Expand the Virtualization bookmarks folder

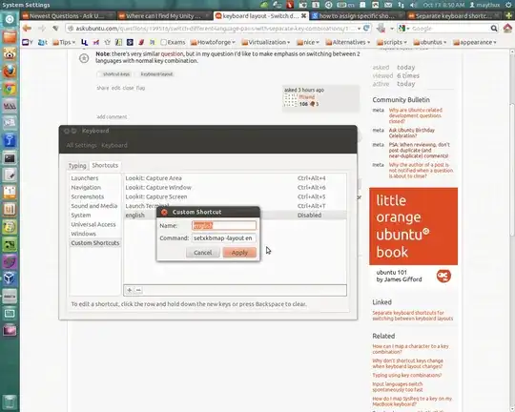coord(266,42)
